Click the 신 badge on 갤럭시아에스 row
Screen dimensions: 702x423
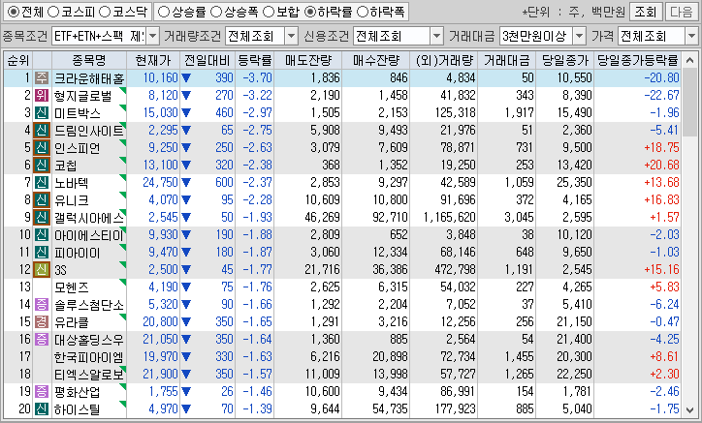(42, 218)
